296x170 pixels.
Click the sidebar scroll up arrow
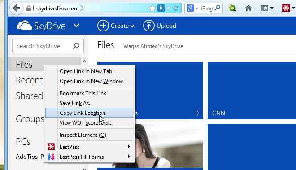coord(84,61)
